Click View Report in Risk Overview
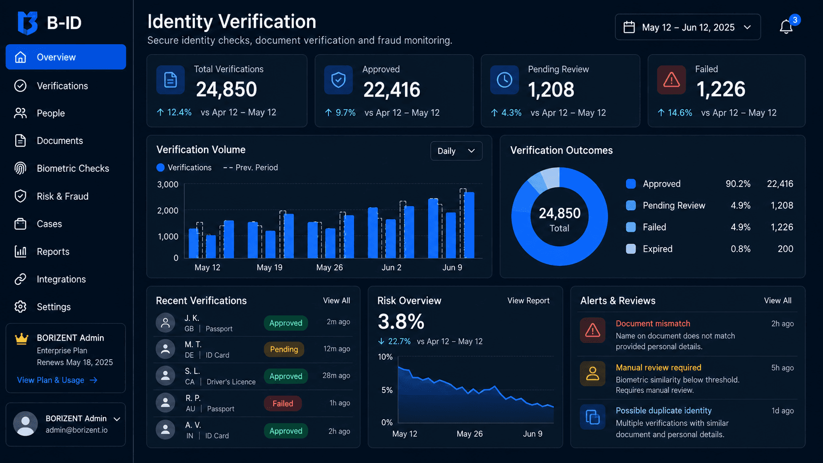 point(529,301)
